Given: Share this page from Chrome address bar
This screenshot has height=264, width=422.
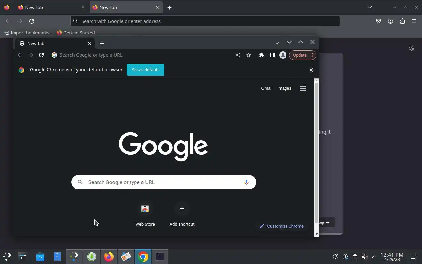Looking at the screenshot, I should (238, 55).
